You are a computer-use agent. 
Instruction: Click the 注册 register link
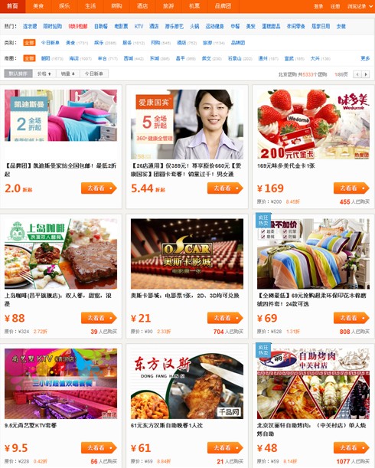(335, 6)
